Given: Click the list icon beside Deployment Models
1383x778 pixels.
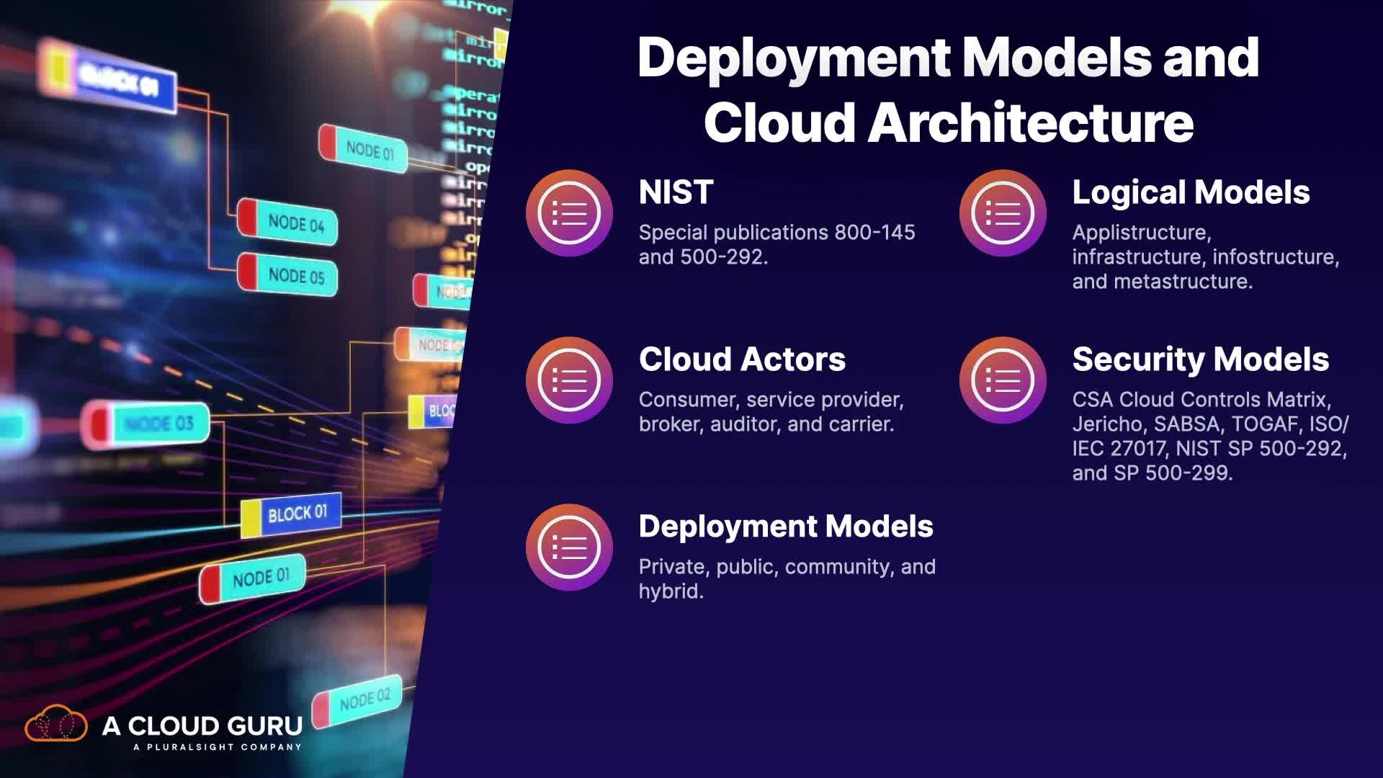Looking at the screenshot, I should tap(569, 547).
